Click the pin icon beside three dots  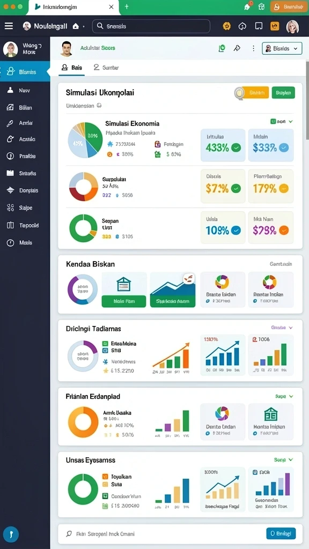click(237, 48)
